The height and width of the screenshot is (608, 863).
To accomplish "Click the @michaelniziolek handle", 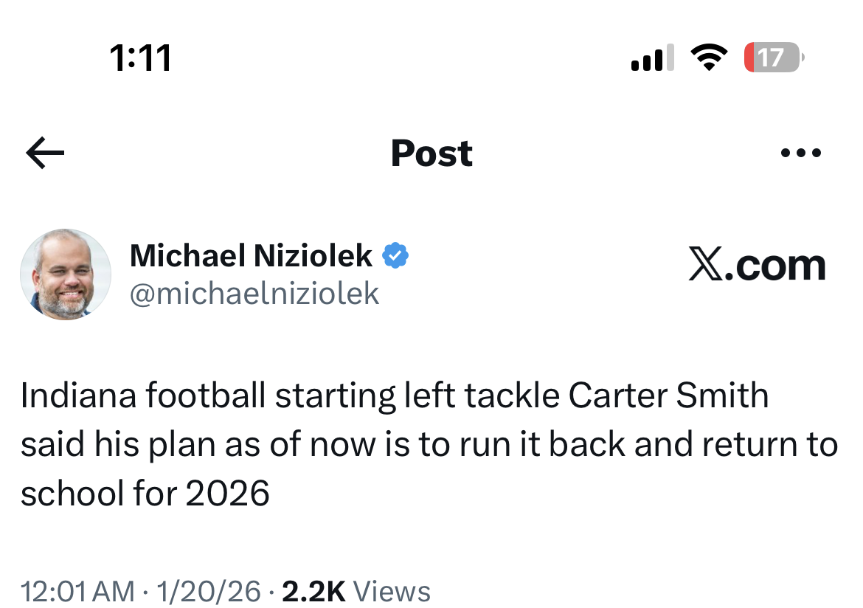I will [x=254, y=294].
